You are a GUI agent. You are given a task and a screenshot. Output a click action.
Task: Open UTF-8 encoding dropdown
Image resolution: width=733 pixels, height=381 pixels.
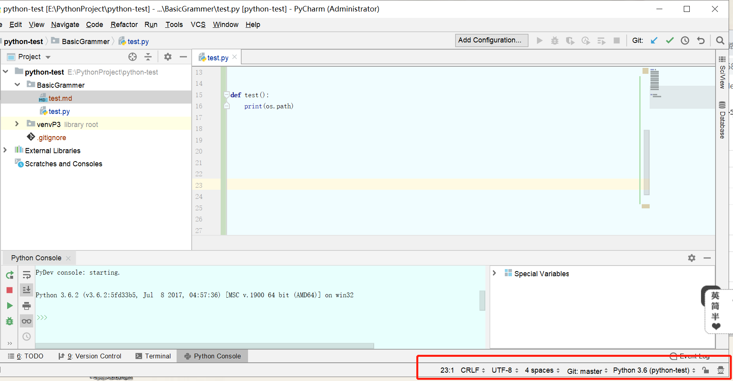coord(505,370)
